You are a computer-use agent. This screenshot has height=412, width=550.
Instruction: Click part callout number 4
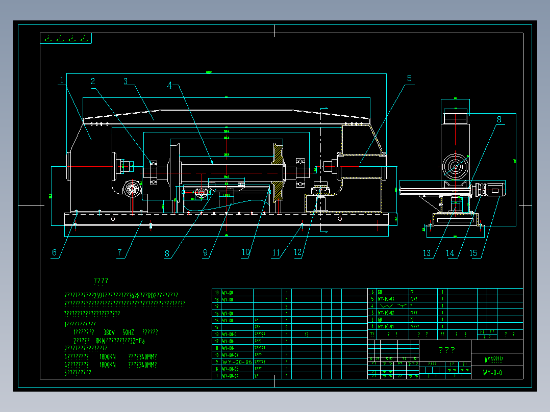170,86
